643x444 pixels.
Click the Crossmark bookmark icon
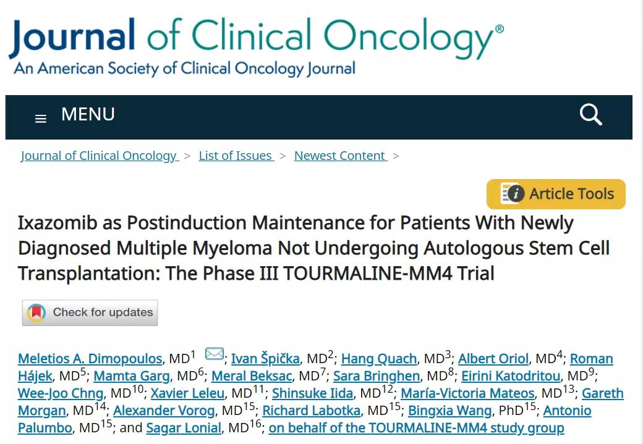click(36, 312)
